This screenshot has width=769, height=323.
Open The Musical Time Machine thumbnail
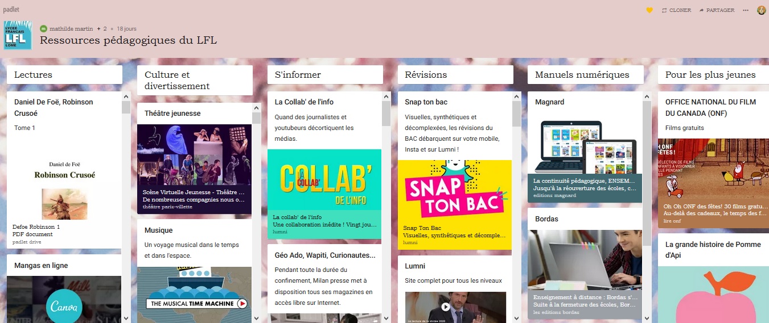194,295
